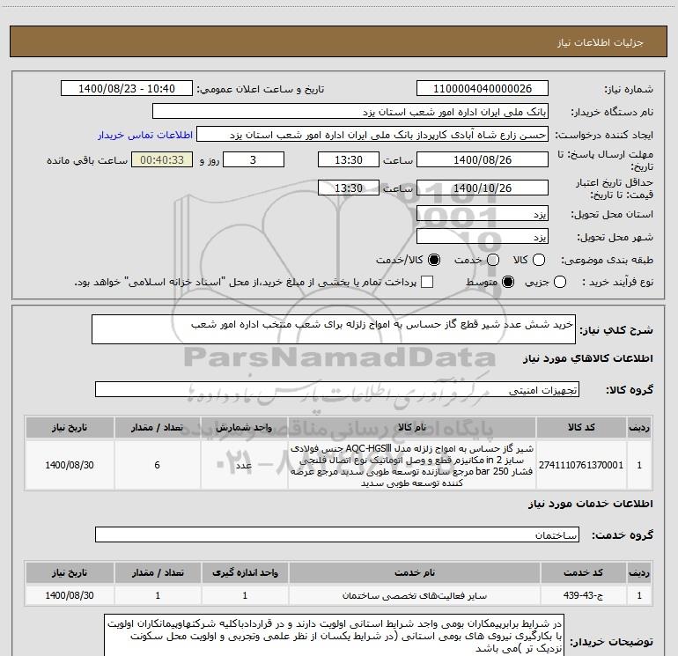
Task: Choose the متوسط purchase type radio
Action: pyautogui.click(x=508, y=283)
